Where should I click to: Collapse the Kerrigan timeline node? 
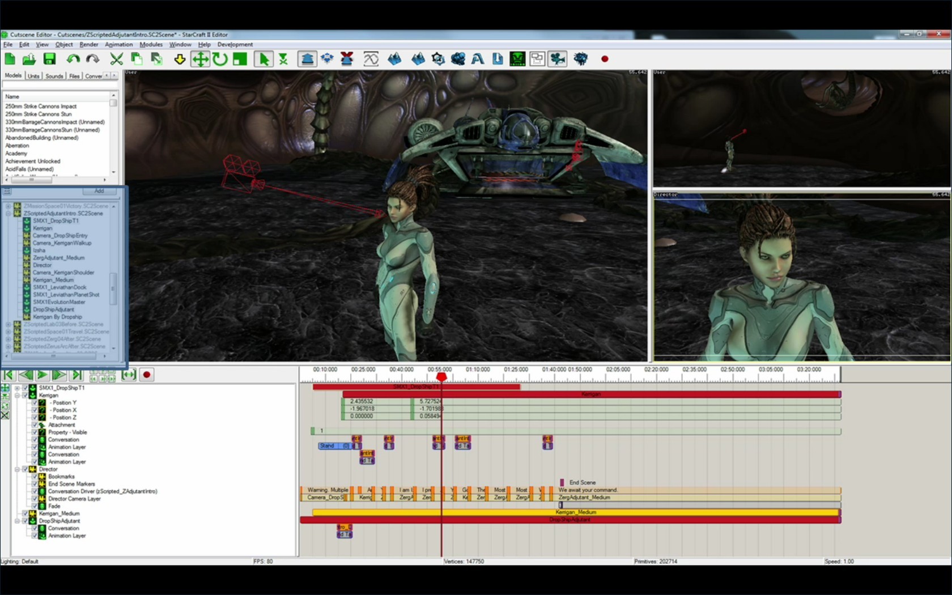(17, 396)
